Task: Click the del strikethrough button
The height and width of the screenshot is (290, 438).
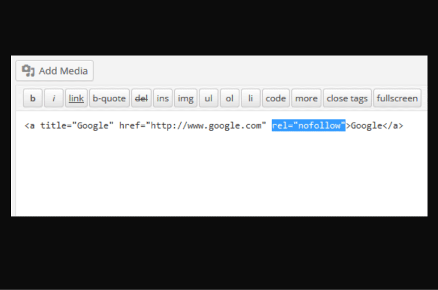Action: point(141,98)
